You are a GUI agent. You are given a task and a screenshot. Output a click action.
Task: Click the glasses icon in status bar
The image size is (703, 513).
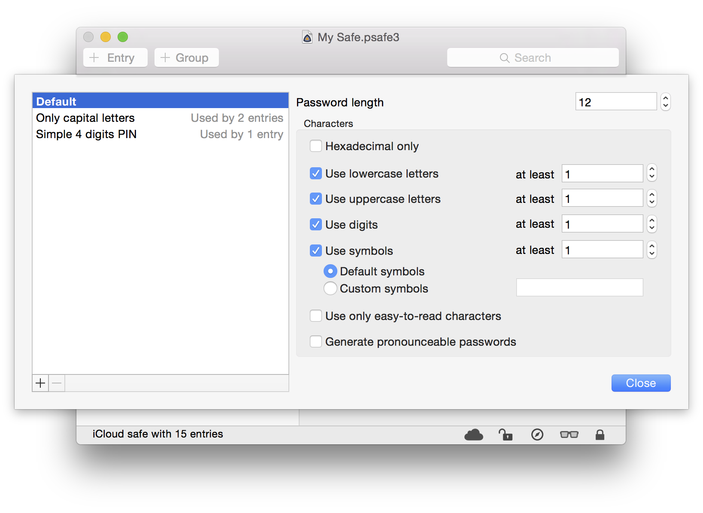pos(569,435)
